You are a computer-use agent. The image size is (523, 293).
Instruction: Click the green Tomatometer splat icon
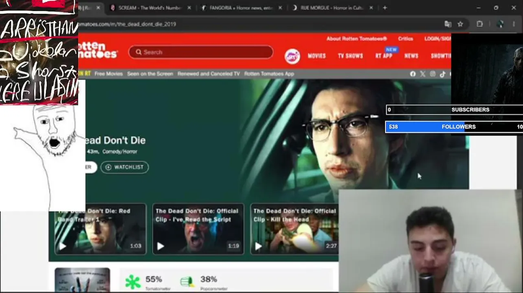pyautogui.click(x=132, y=282)
